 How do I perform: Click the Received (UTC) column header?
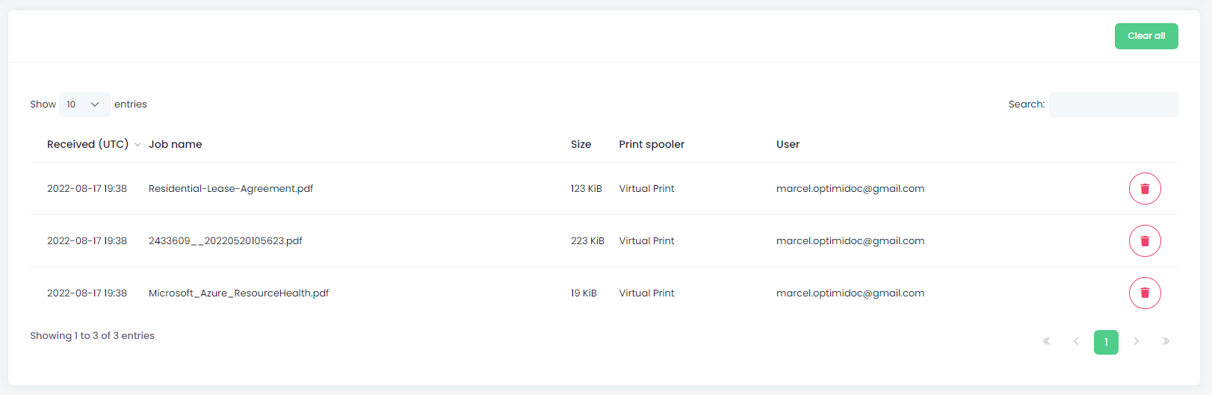(87, 144)
